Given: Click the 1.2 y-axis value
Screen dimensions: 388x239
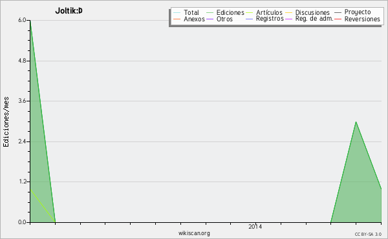Looking at the screenshot, I should click(x=22, y=182).
